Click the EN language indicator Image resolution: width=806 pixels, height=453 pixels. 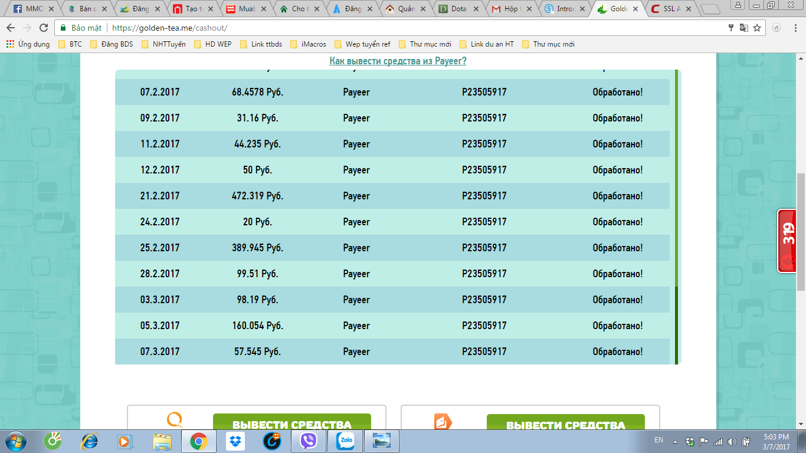coord(658,440)
